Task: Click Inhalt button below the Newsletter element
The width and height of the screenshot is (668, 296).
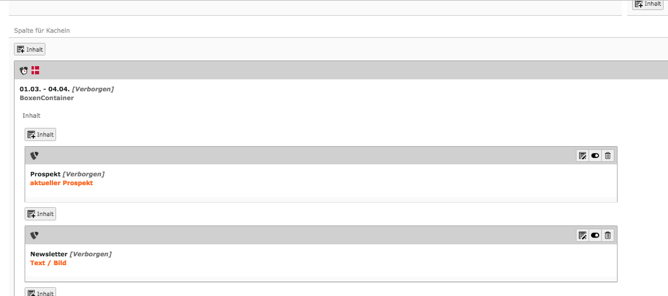Action: coord(40,293)
